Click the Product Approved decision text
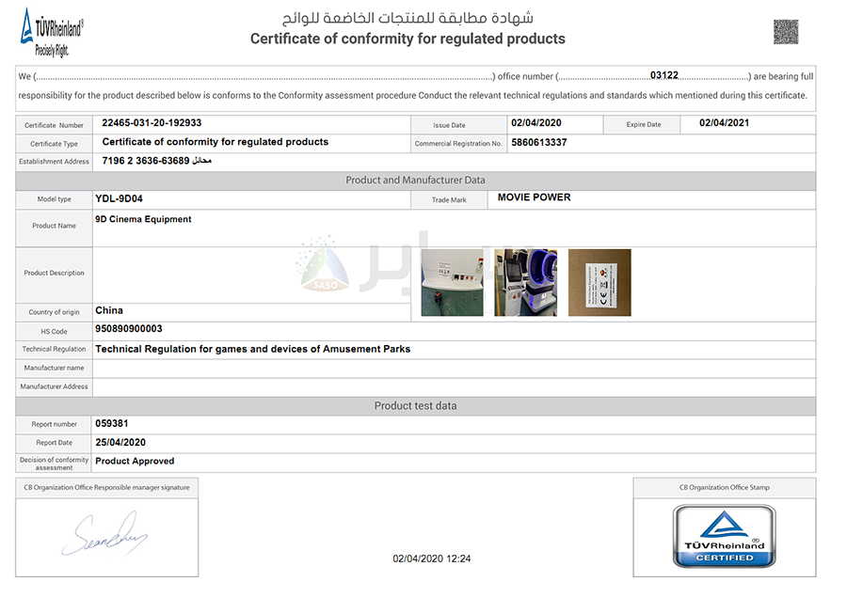 coord(135,461)
